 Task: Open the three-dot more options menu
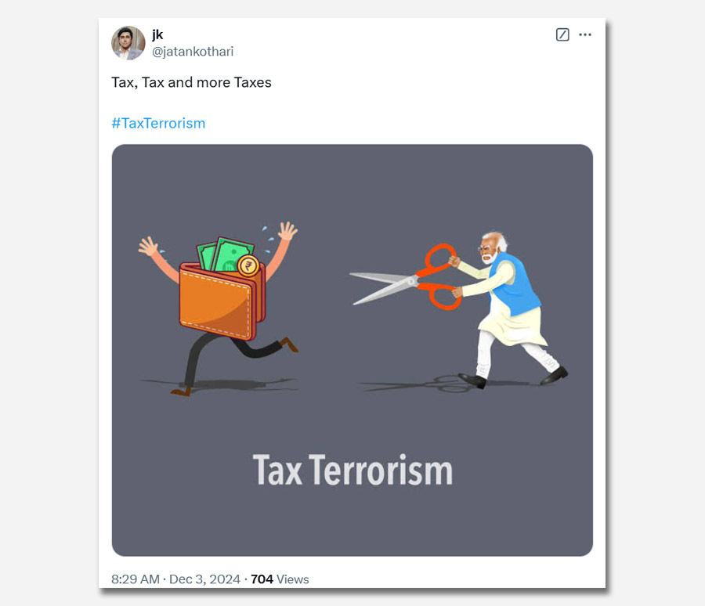pyautogui.click(x=585, y=34)
